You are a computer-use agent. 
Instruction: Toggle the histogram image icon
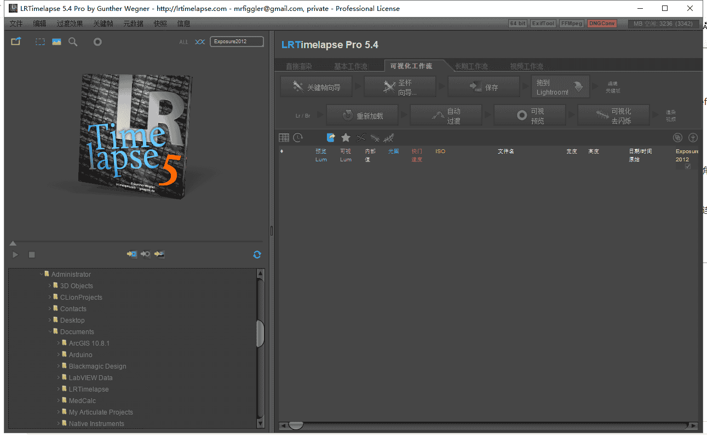pyautogui.click(x=56, y=42)
